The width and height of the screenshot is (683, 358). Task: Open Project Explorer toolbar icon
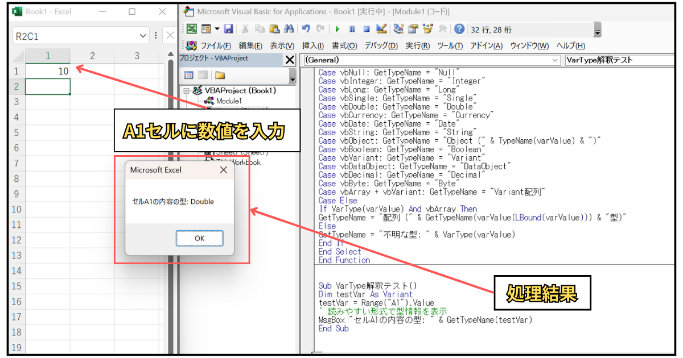398,28
